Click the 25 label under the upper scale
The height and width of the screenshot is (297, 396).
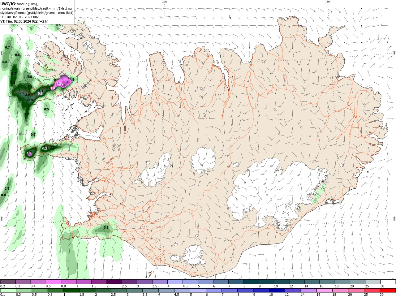pyautogui.click(x=367, y=286)
